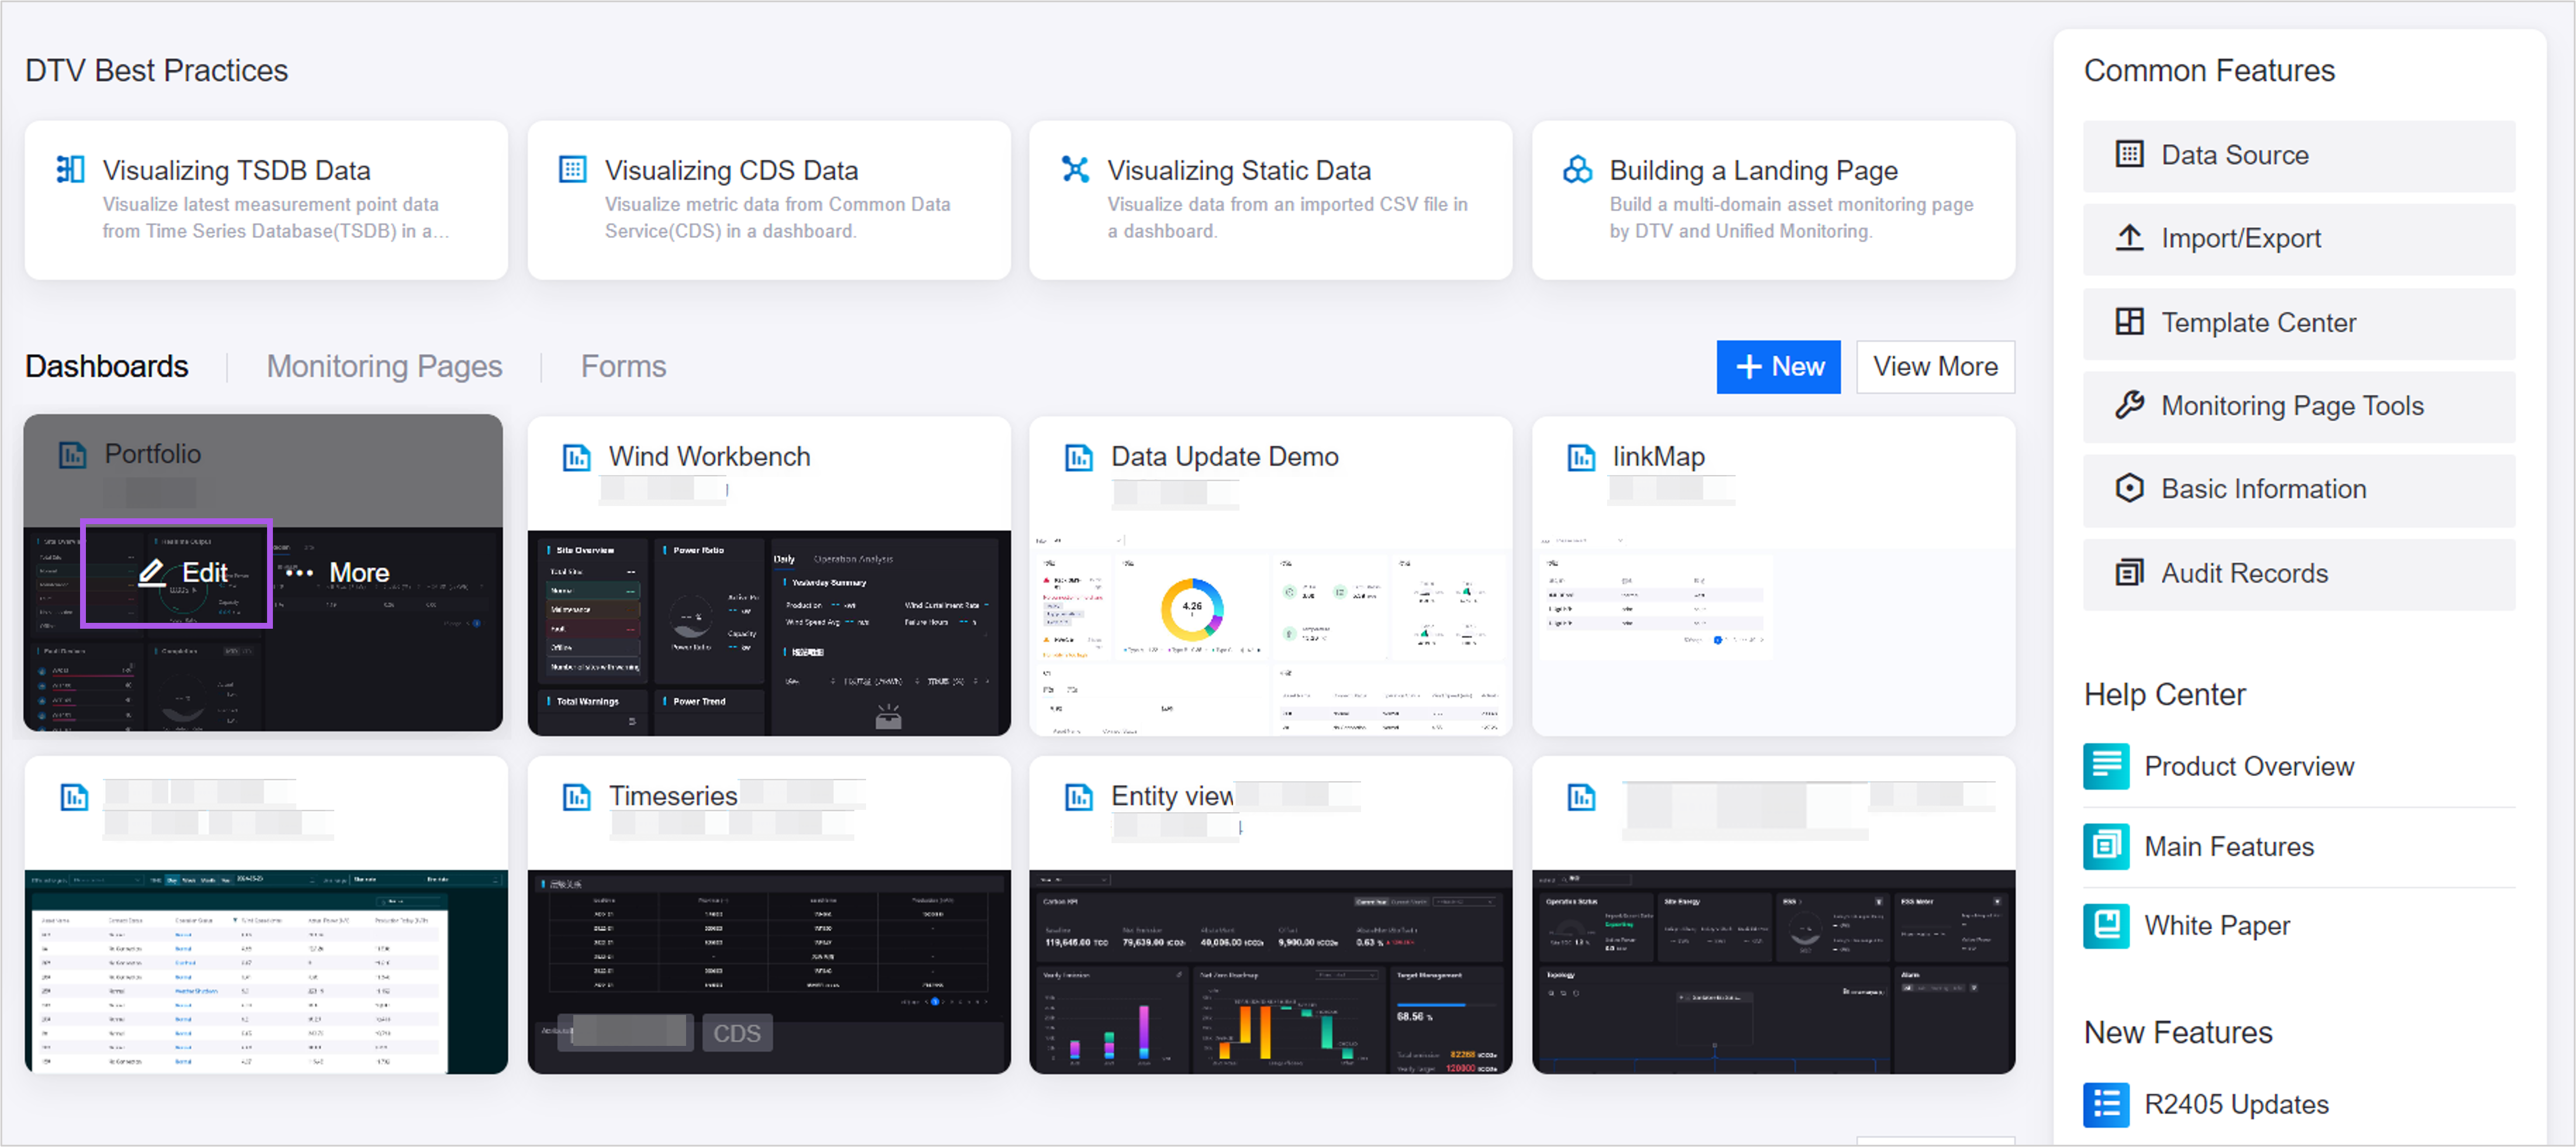Click the Data Source grid icon
This screenshot has width=2576, height=1147.
click(2129, 155)
